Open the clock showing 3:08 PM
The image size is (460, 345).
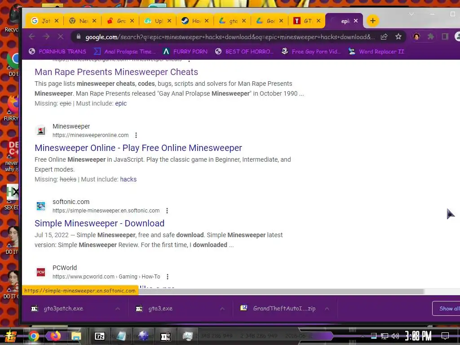tap(418, 336)
